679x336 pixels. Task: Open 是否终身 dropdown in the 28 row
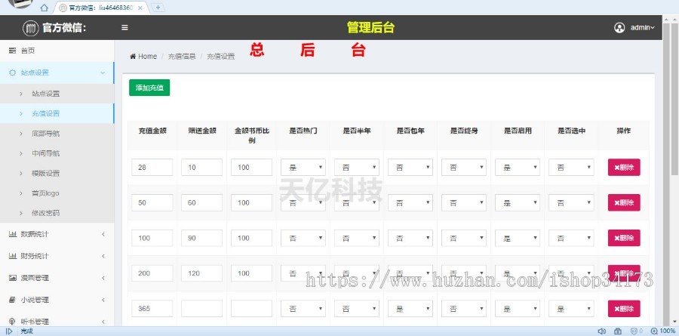(x=464, y=168)
